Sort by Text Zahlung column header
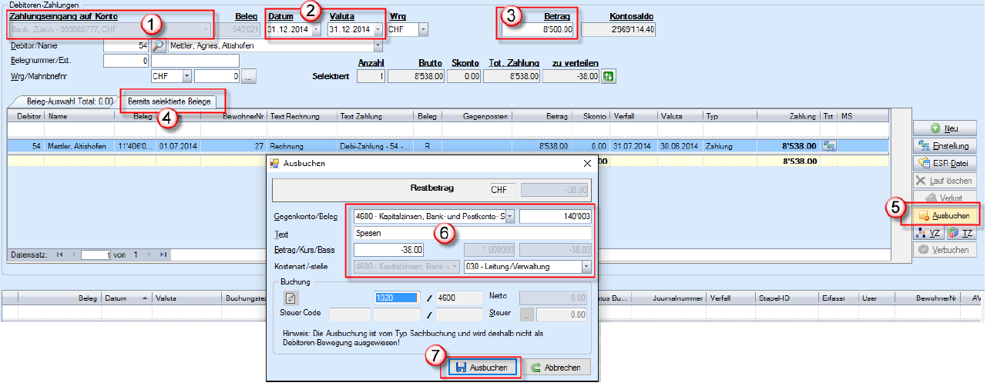The height and width of the screenshot is (386, 987). pyautogui.click(x=375, y=116)
